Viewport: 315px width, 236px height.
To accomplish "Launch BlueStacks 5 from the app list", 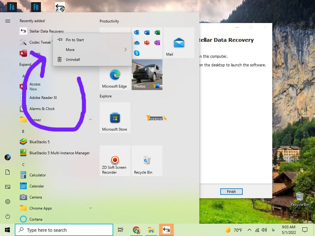I will 35,142.
